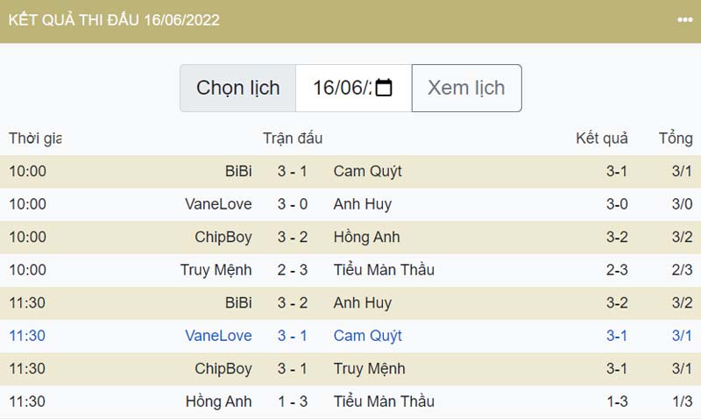The height and width of the screenshot is (419, 701).
Task: Select the Tổng column header
Action: tap(676, 138)
